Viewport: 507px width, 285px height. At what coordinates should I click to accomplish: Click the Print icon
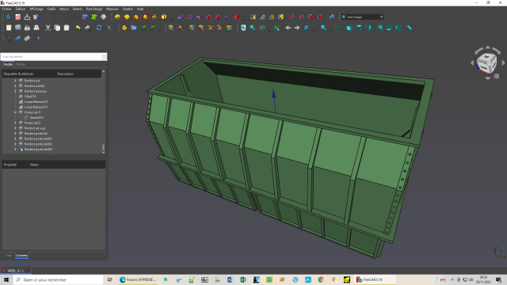(36, 28)
